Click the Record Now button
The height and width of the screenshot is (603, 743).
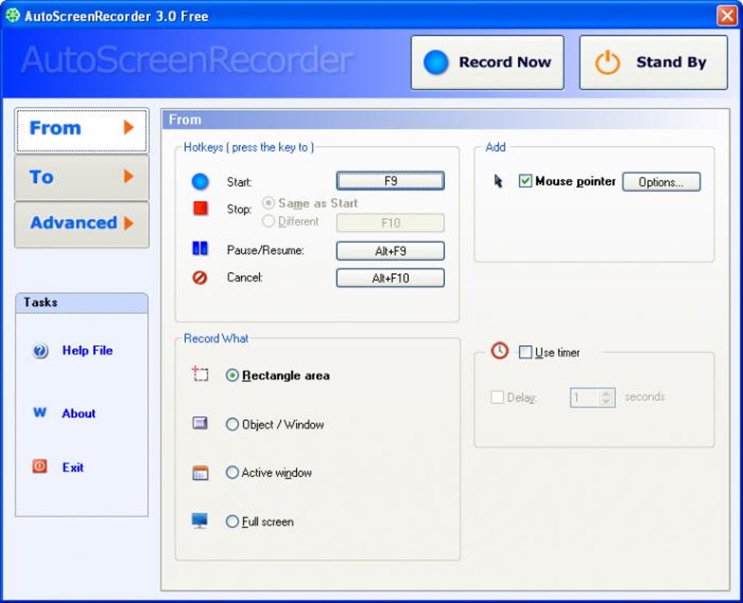tap(487, 62)
